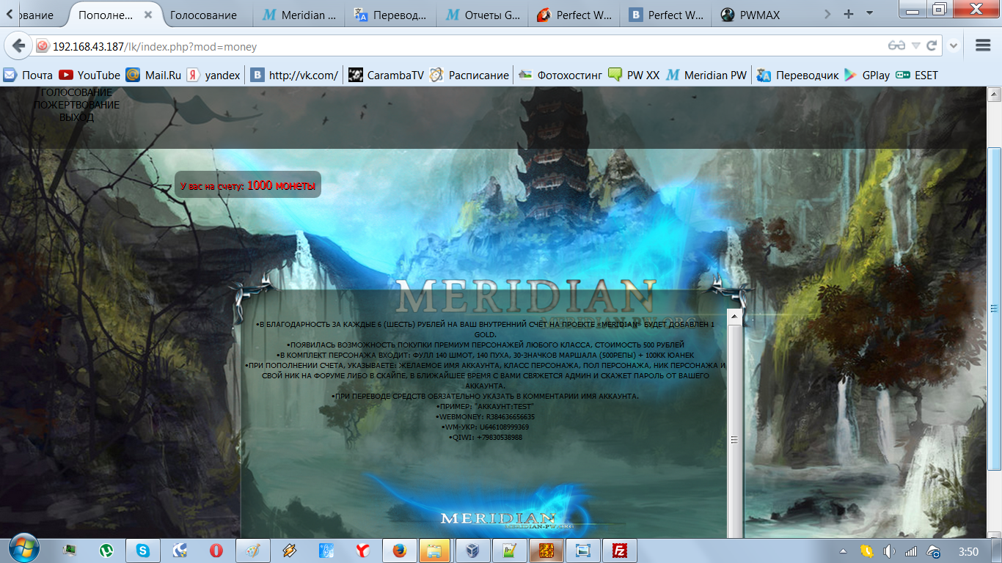Open the Расписание bookmark

469,75
